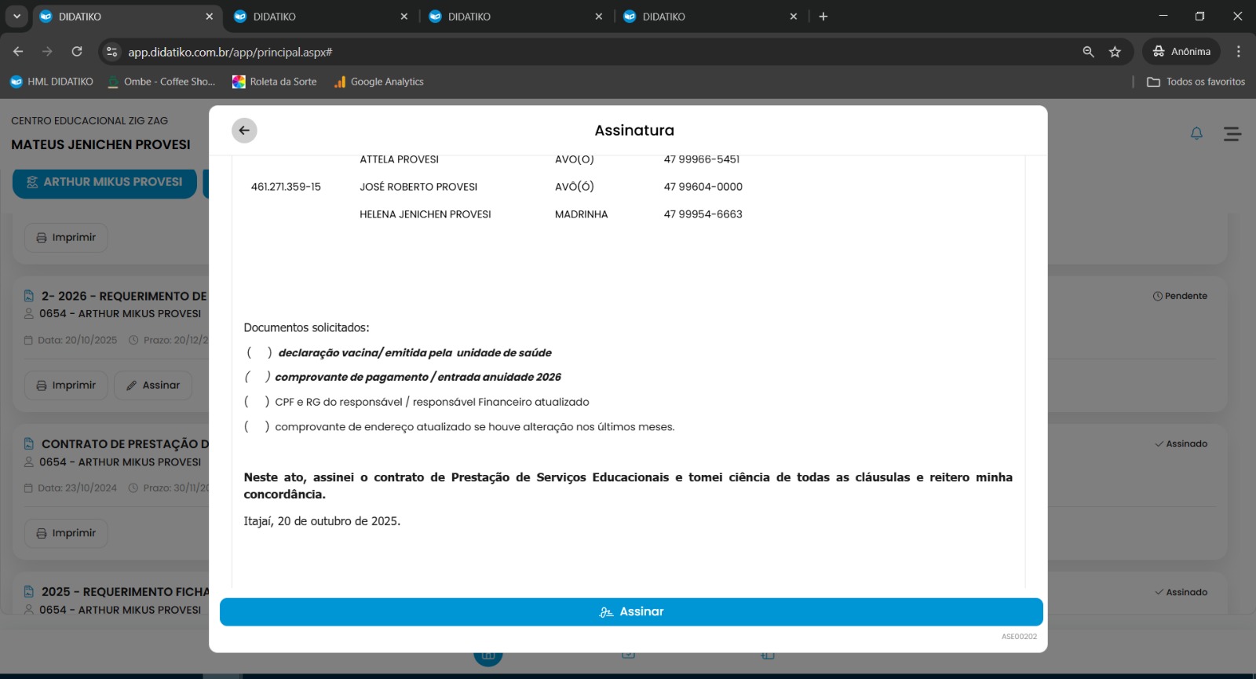Open the 2- 2026 - REQUERIMENTO document title
The width and height of the screenshot is (1256, 679).
pos(124,296)
